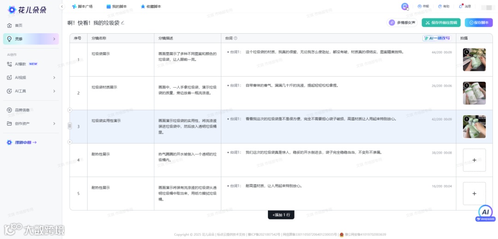498x239 pixels.
Task: Click the row 1 台词 line starting 这个垃圾袋的材质
Action: 325,52
